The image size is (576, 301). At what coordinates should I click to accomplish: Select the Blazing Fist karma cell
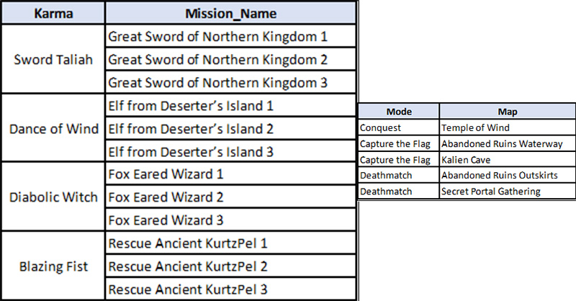(x=53, y=266)
